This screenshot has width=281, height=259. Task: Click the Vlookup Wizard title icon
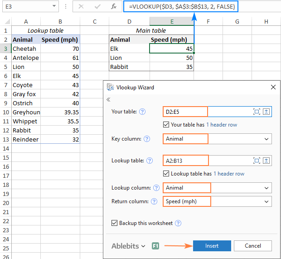[110, 88]
